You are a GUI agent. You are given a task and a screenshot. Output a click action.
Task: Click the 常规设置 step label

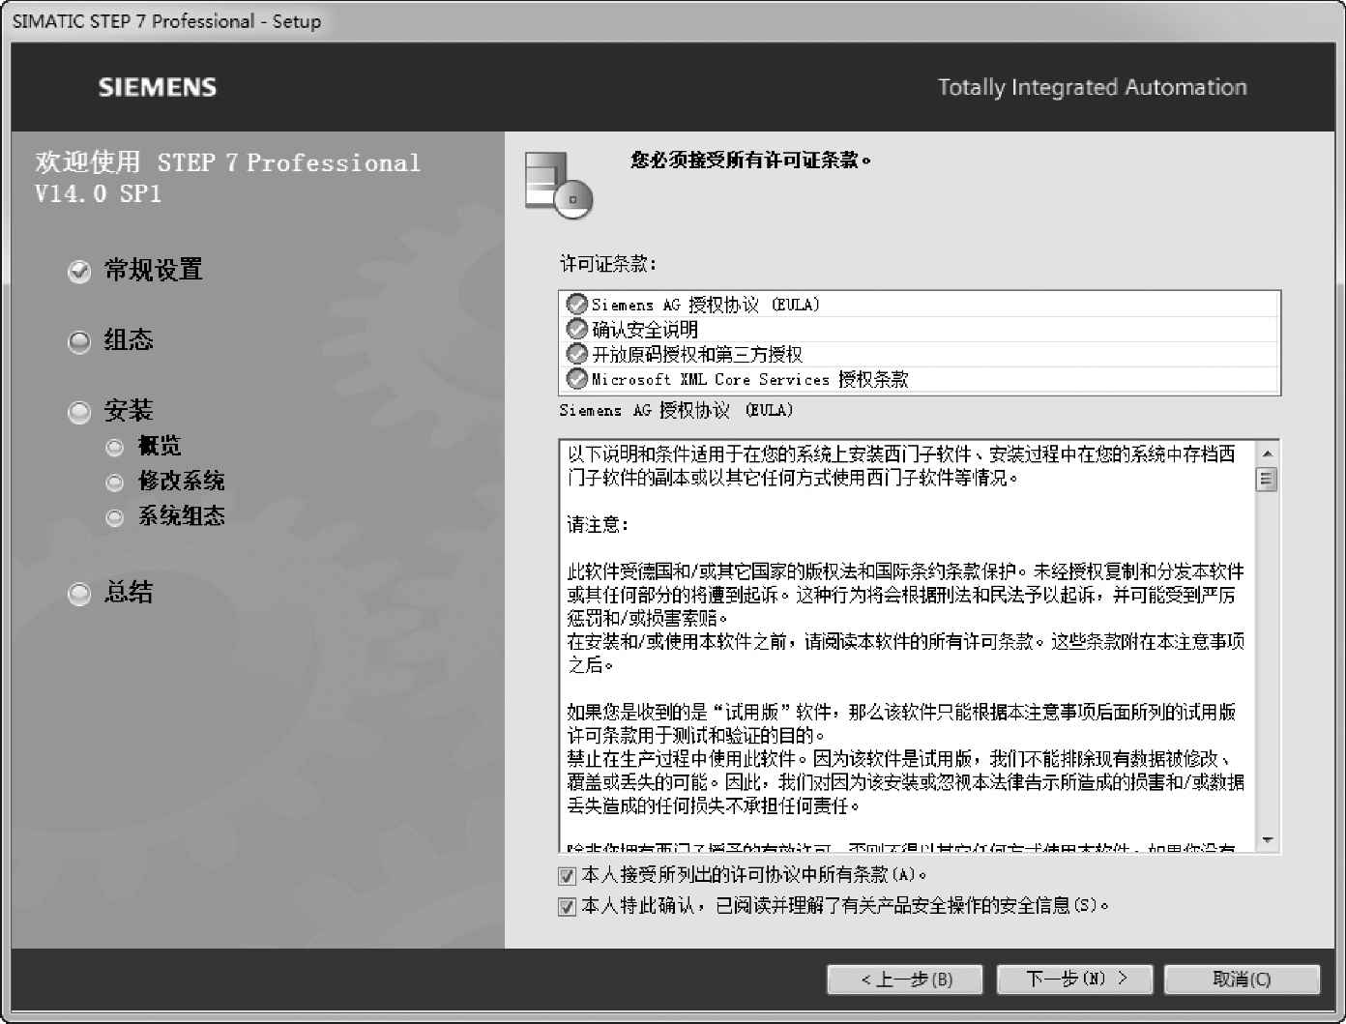154,270
